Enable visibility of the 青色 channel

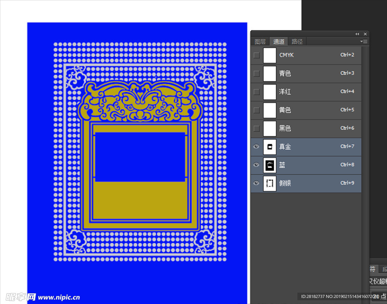pos(257,73)
